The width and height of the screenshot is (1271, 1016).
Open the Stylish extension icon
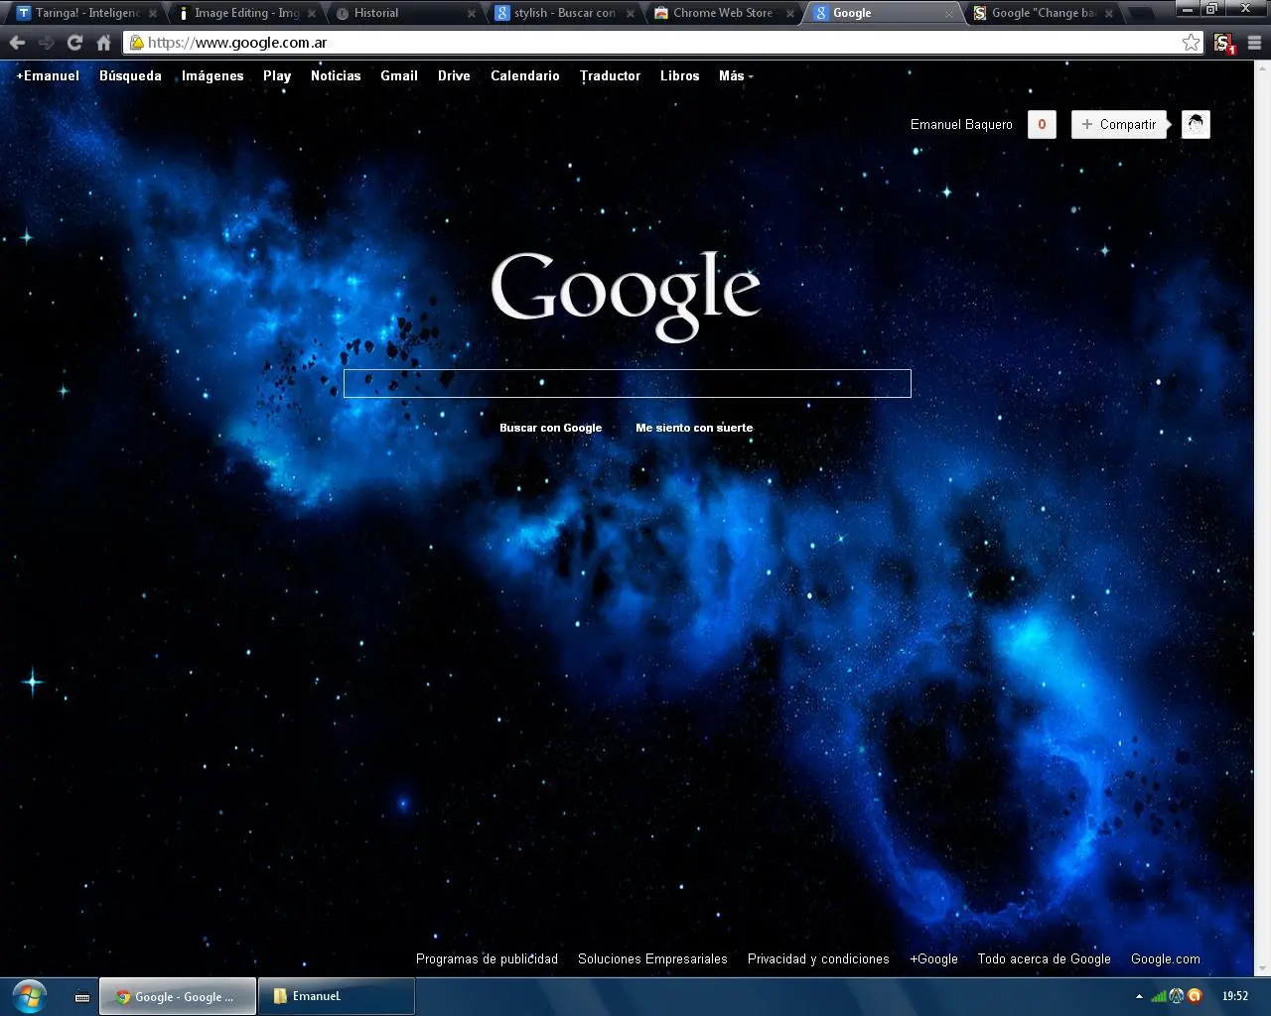1224,44
